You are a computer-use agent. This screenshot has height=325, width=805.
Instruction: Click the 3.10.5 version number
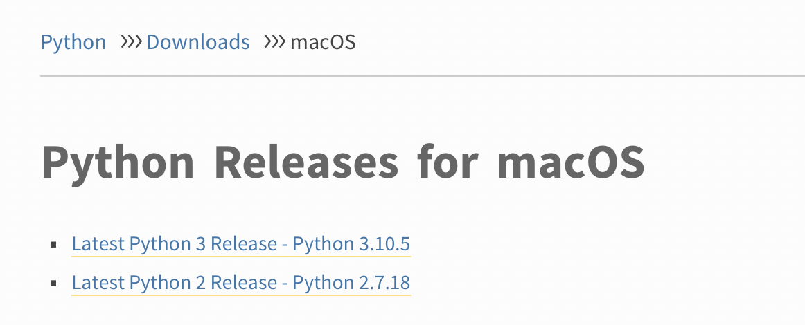pyautogui.click(x=384, y=244)
